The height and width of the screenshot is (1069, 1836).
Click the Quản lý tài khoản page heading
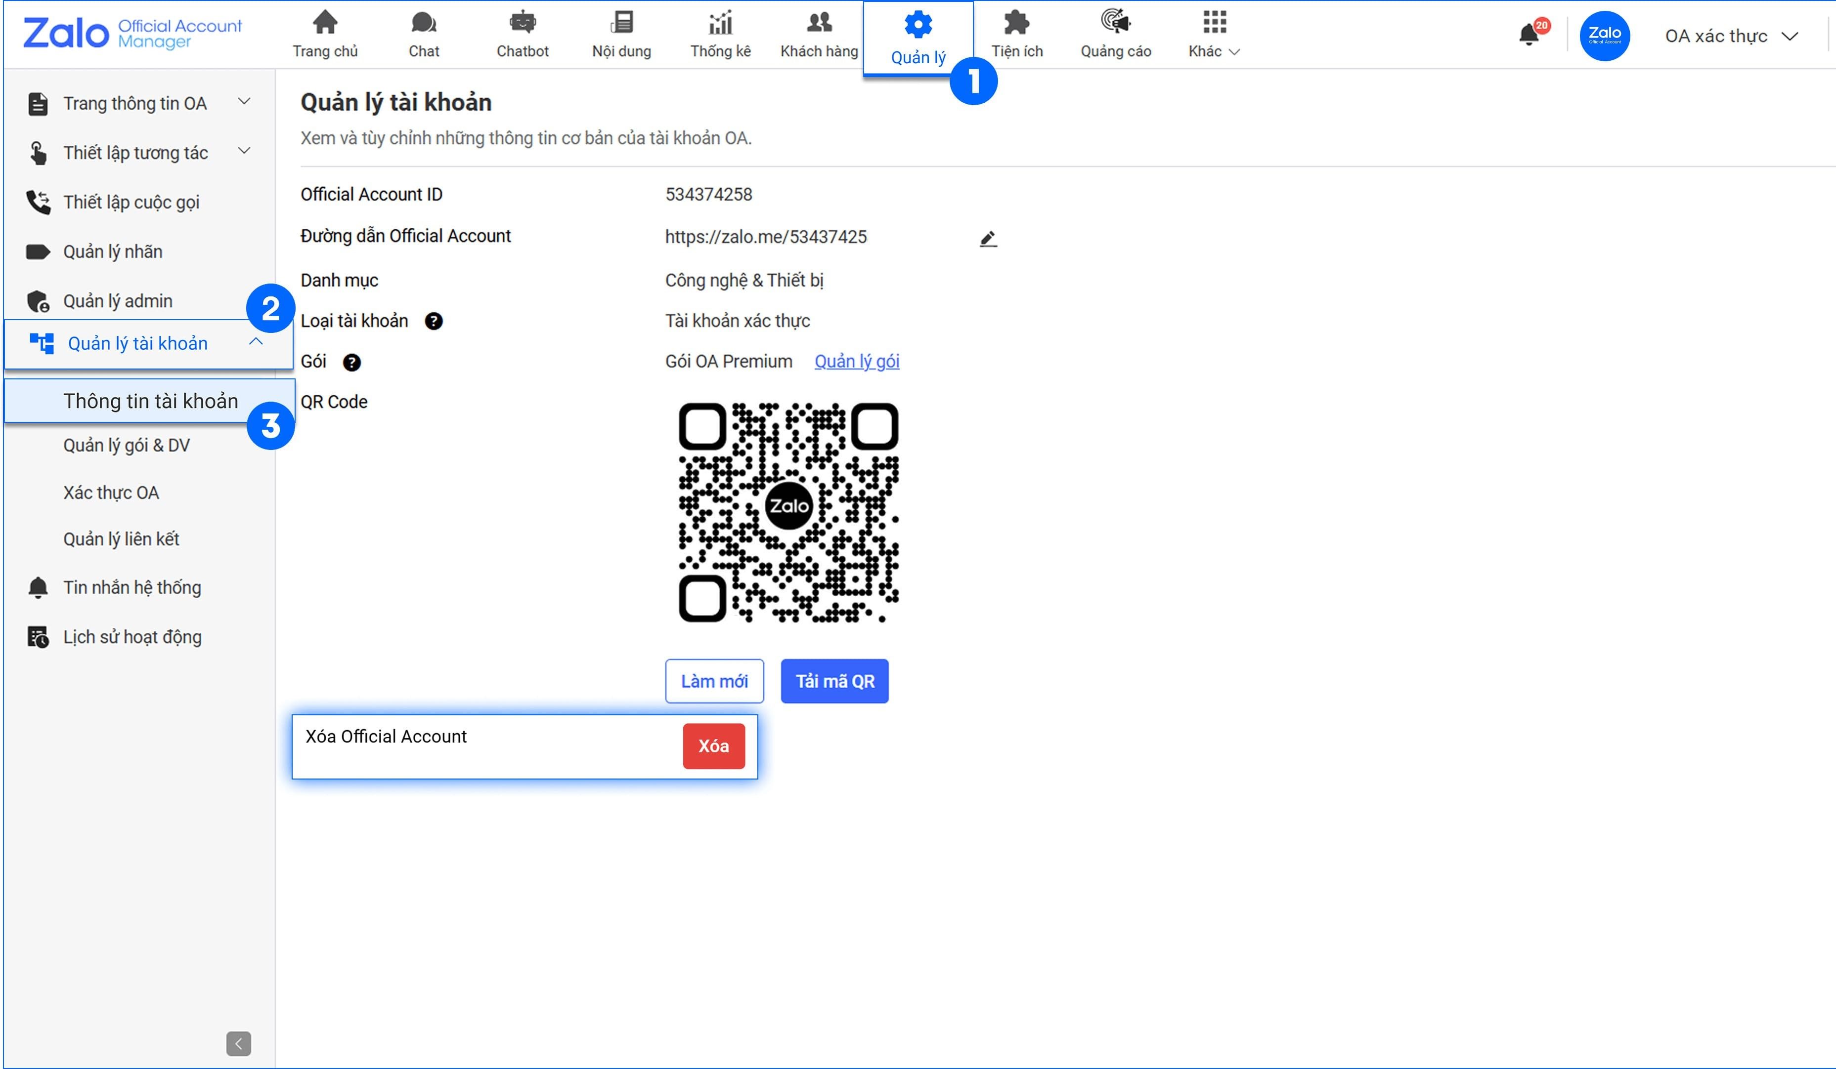[x=395, y=102]
